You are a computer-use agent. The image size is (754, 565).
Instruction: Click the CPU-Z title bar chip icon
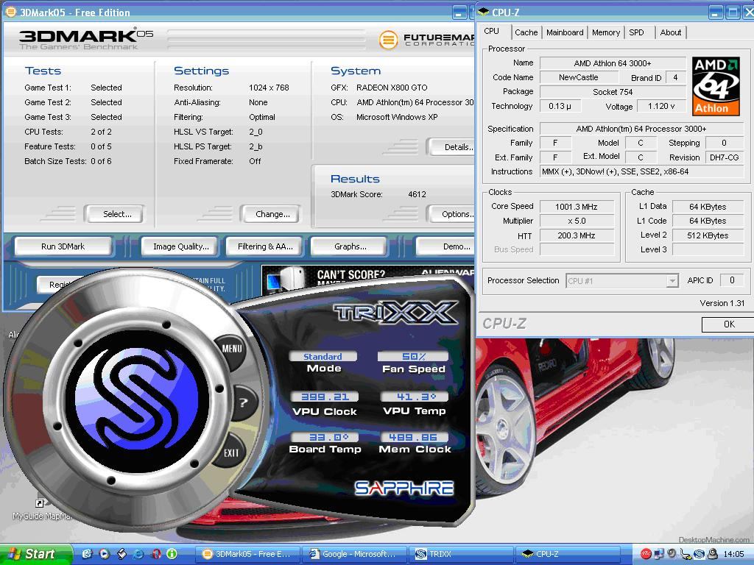click(x=483, y=12)
